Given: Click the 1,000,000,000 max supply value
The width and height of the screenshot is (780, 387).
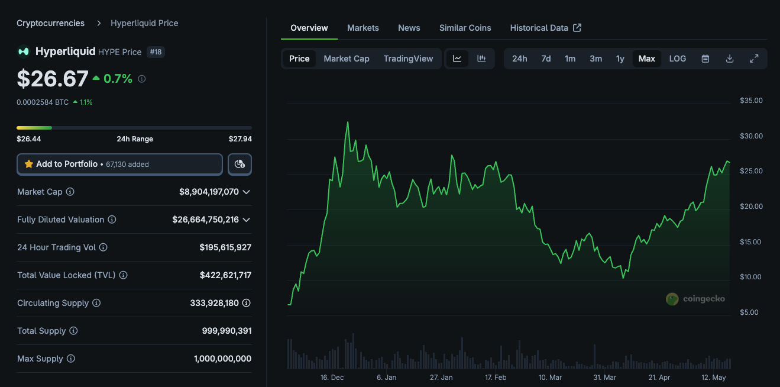Looking at the screenshot, I should (x=222, y=359).
